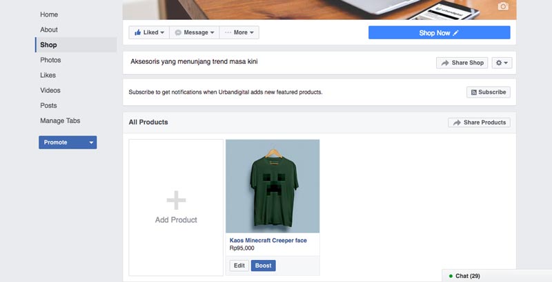Open the Message dropdown
Image resolution: width=552 pixels, height=282 pixels.
pyautogui.click(x=195, y=32)
